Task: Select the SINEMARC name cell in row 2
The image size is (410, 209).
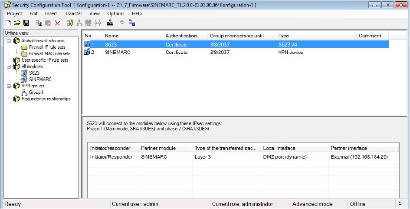Action: 118,52
